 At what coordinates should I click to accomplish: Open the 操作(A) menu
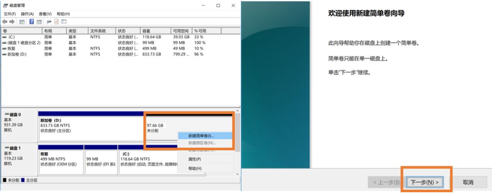coord(27,14)
